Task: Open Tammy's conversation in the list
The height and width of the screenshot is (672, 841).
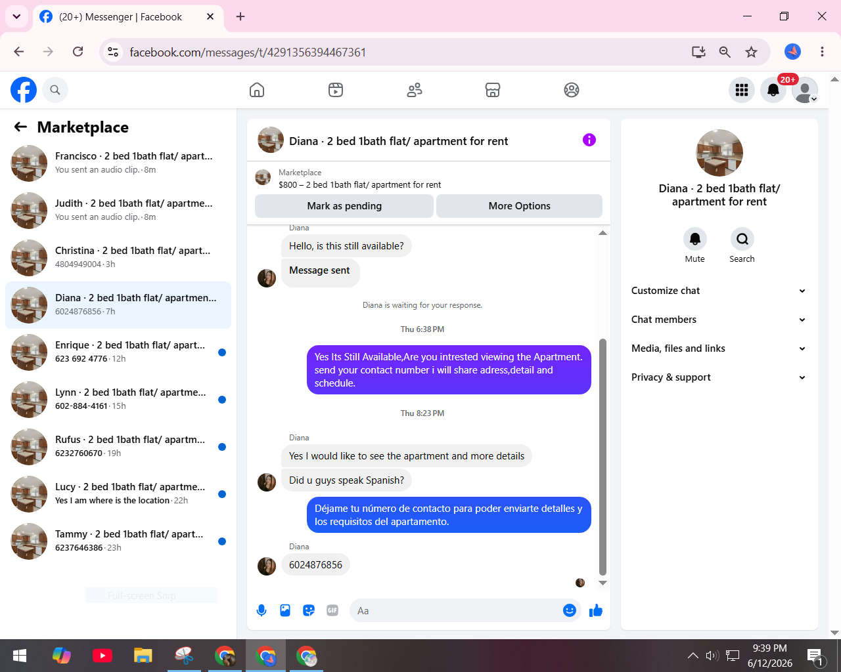Action: 118,541
